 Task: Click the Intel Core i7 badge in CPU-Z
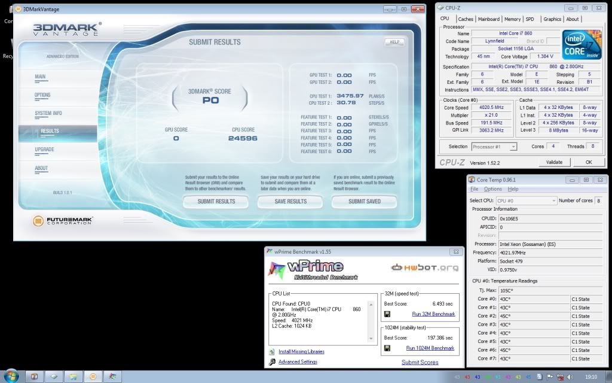click(x=582, y=44)
